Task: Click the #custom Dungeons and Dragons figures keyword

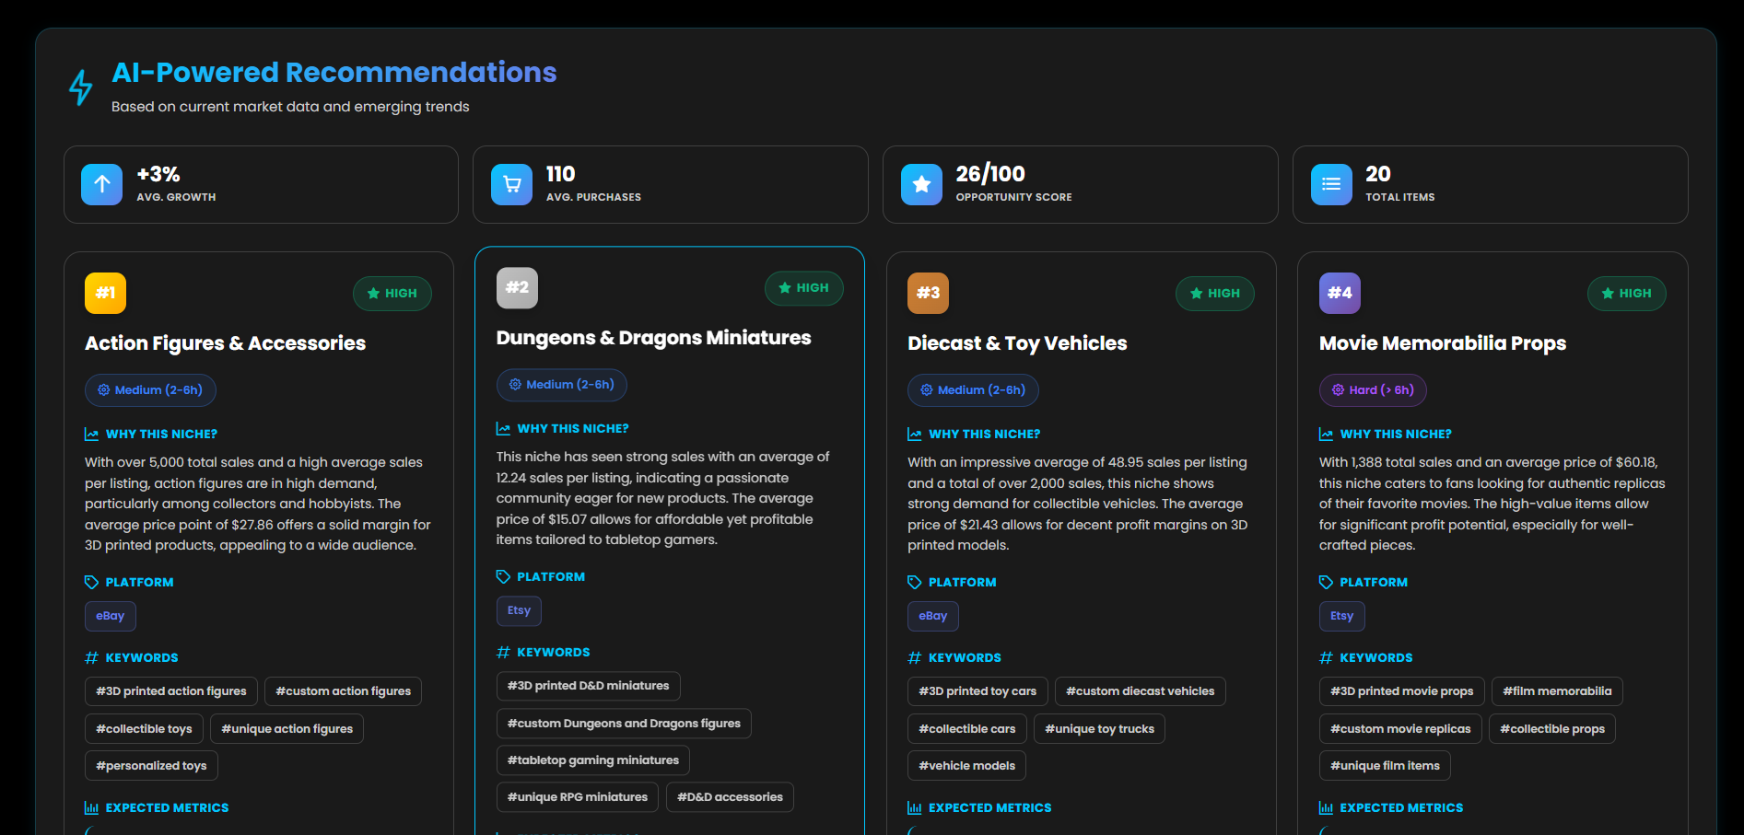Action: click(x=623, y=724)
